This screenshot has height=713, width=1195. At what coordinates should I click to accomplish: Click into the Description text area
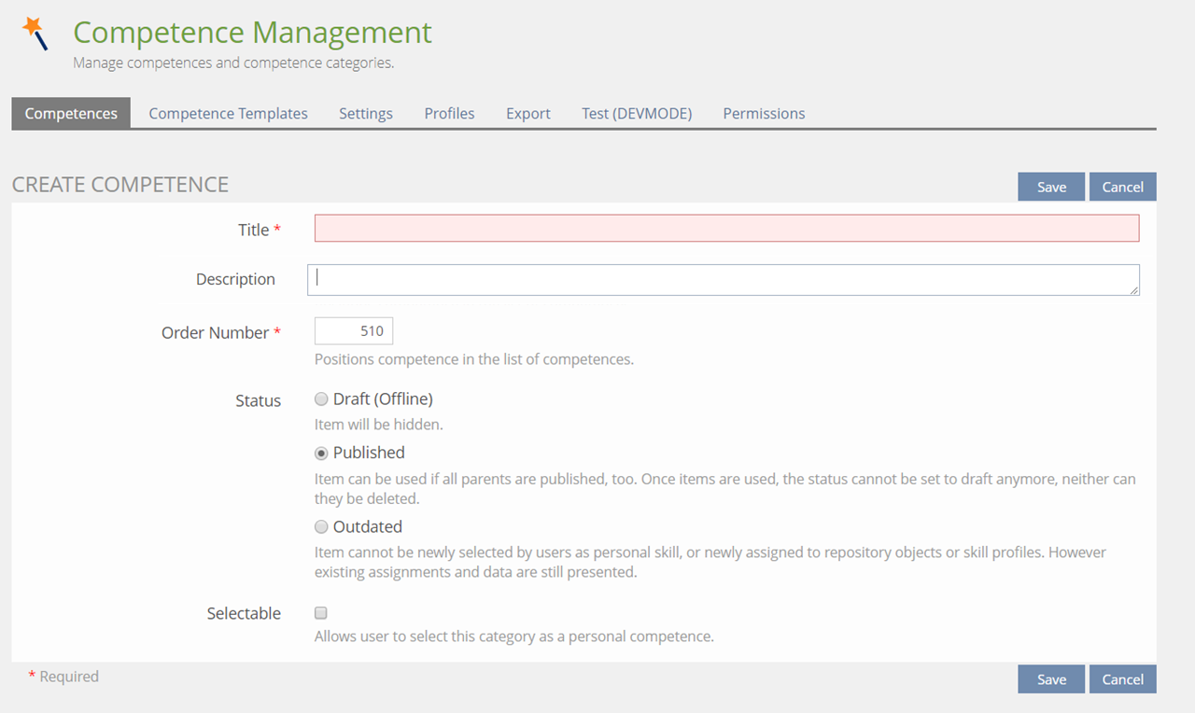coord(723,280)
